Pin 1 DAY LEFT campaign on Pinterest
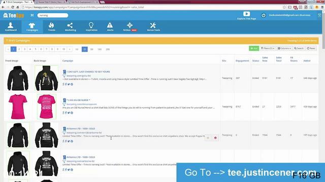 point(72,84)
